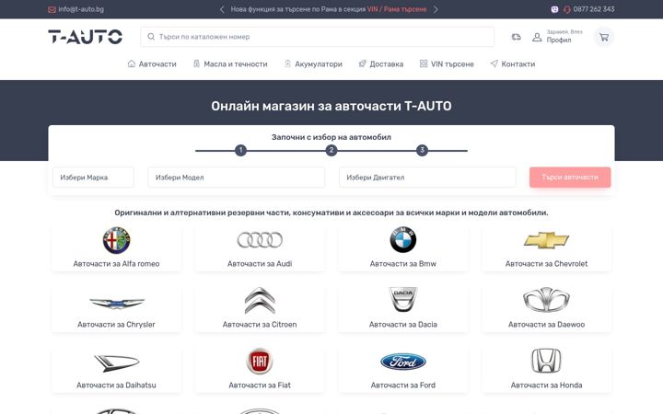
Task: Click step 2 marker of vehicle selection
Action: (331, 150)
